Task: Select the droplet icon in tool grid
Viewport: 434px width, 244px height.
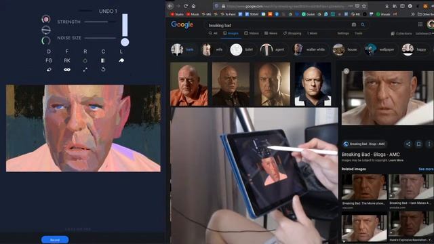Action: tap(85, 60)
